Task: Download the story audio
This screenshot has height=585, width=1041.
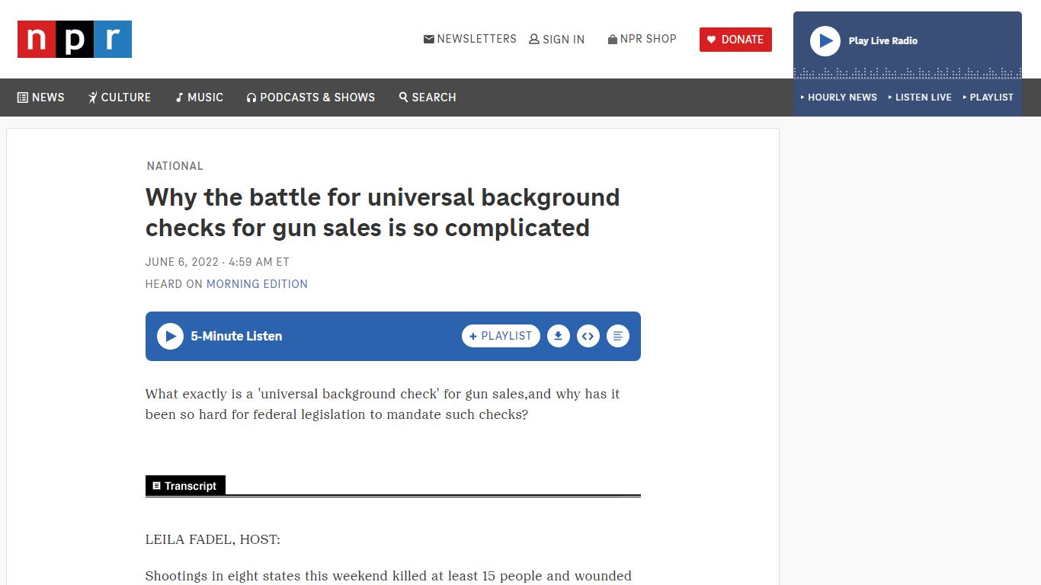Action: pyautogui.click(x=559, y=336)
